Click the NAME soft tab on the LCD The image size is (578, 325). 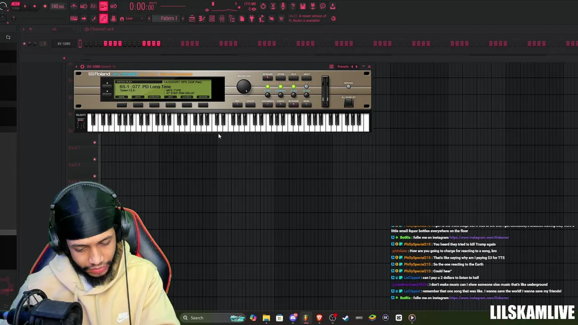tap(121, 97)
